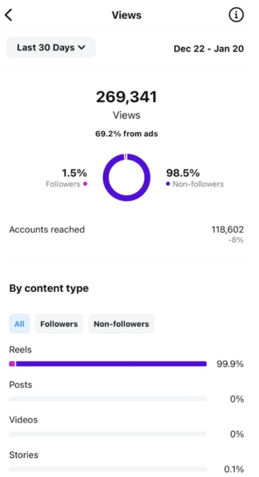Tap the chevron beside Last 30 Days

coord(82,47)
